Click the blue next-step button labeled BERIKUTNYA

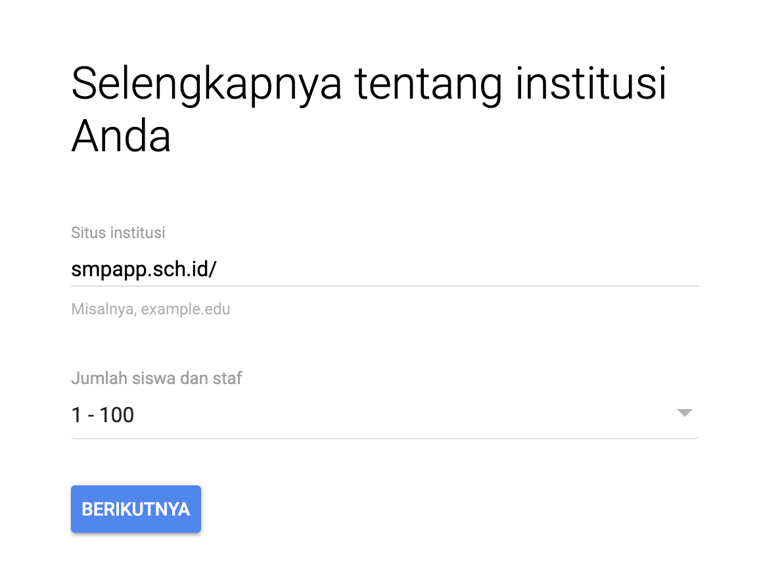tap(135, 508)
